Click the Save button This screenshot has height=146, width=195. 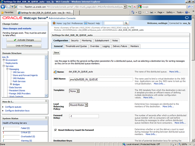pyautogui.click(x=56, y=53)
